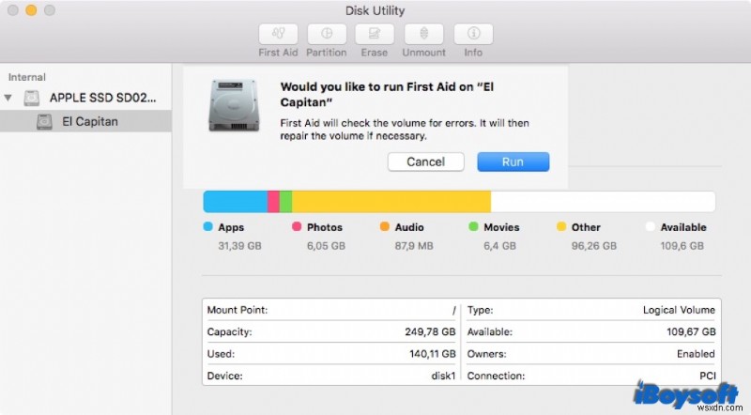This screenshot has height=415, width=751.
Task: Click the El Capitan volume icon in sidebar
Action: coord(44,122)
